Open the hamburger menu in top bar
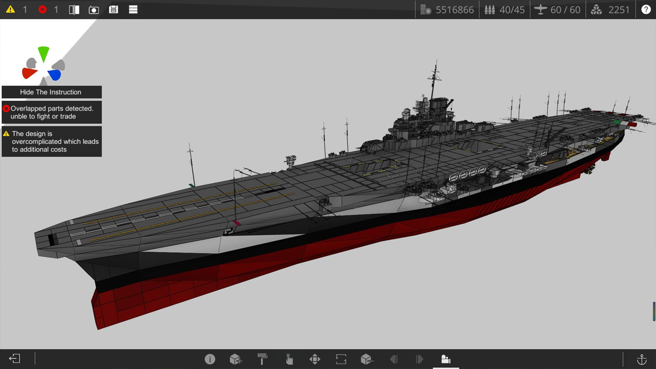The height and width of the screenshot is (369, 656). coord(133,10)
